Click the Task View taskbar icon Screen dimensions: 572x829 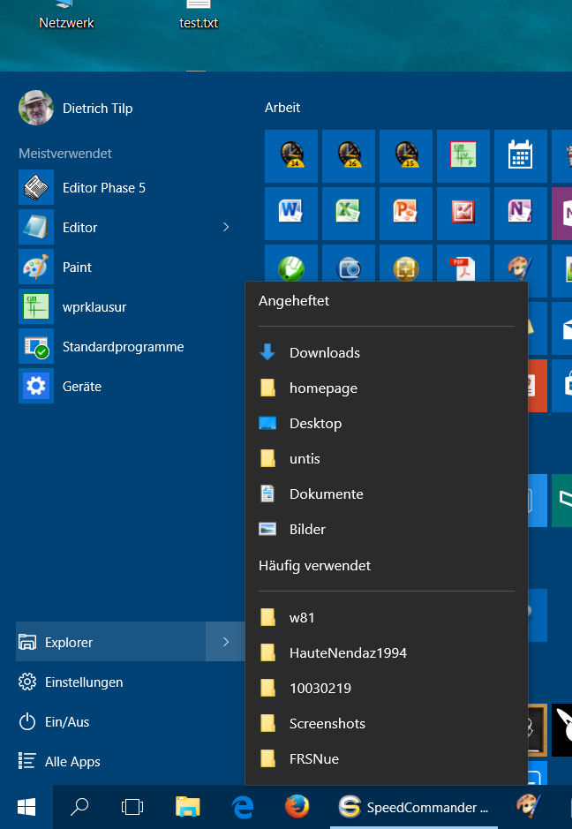pos(132,806)
